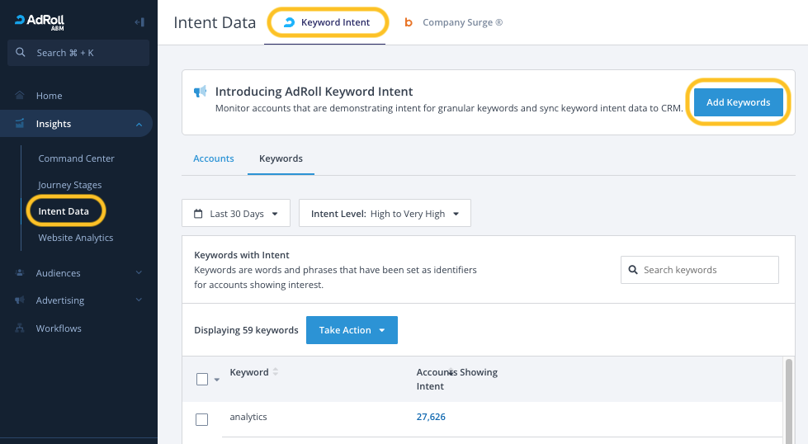The height and width of the screenshot is (444, 808).
Task: Open the select-all checkbox dropdown caret
Action: (217, 380)
